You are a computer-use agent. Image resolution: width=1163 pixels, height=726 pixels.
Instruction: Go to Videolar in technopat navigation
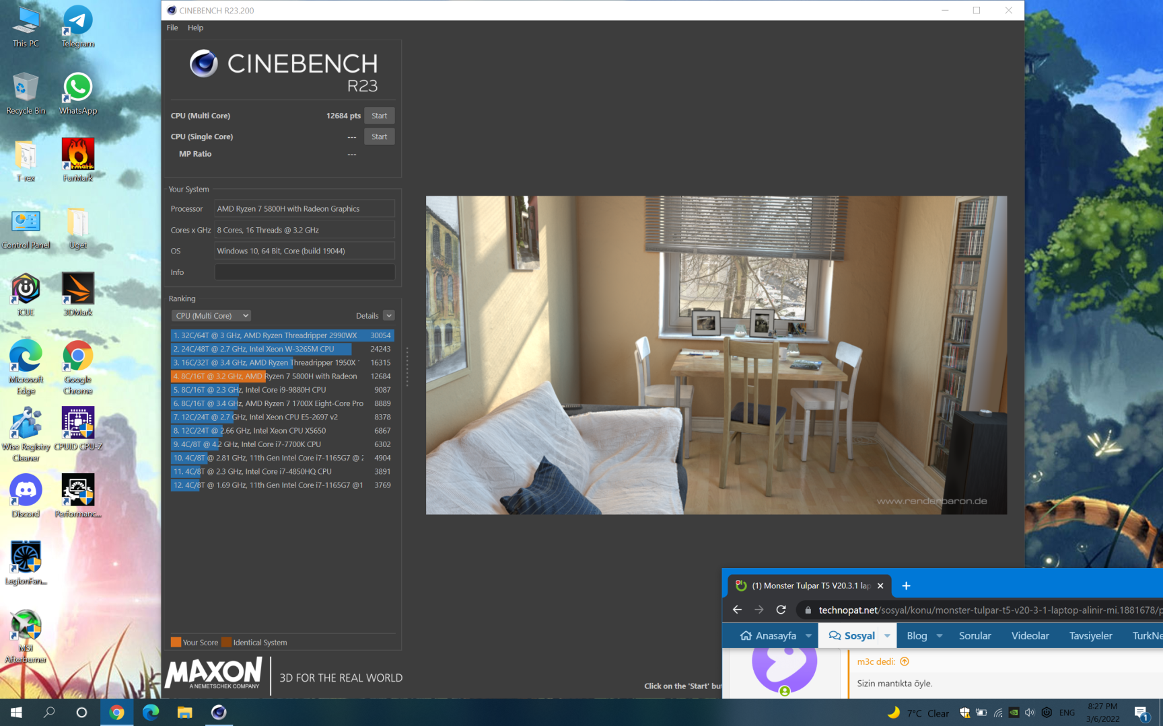click(1030, 636)
